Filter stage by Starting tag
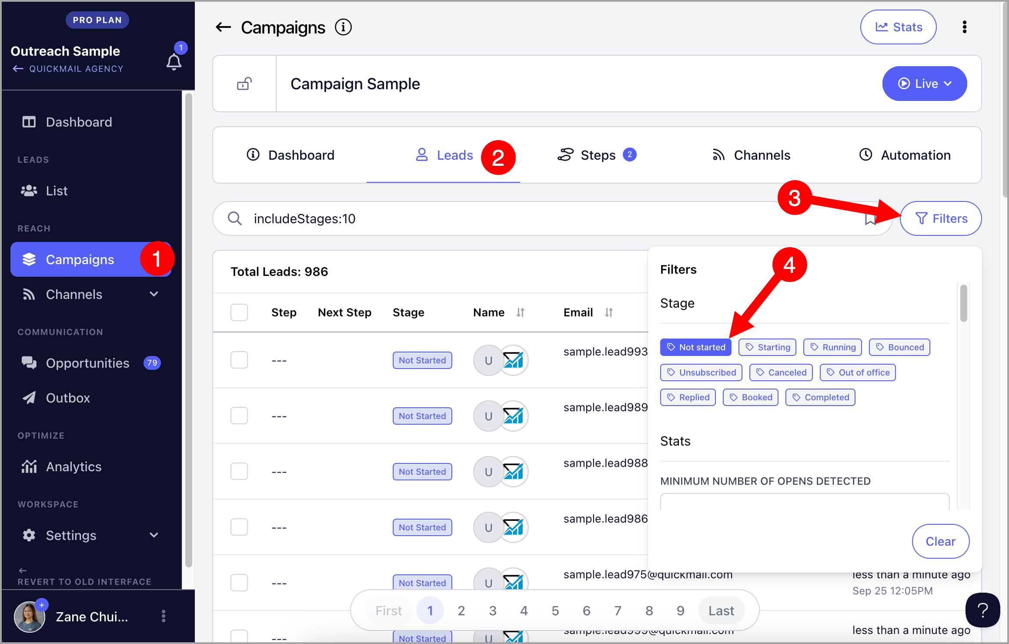Image resolution: width=1009 pixels, height=644 pixels. point(767,347)
